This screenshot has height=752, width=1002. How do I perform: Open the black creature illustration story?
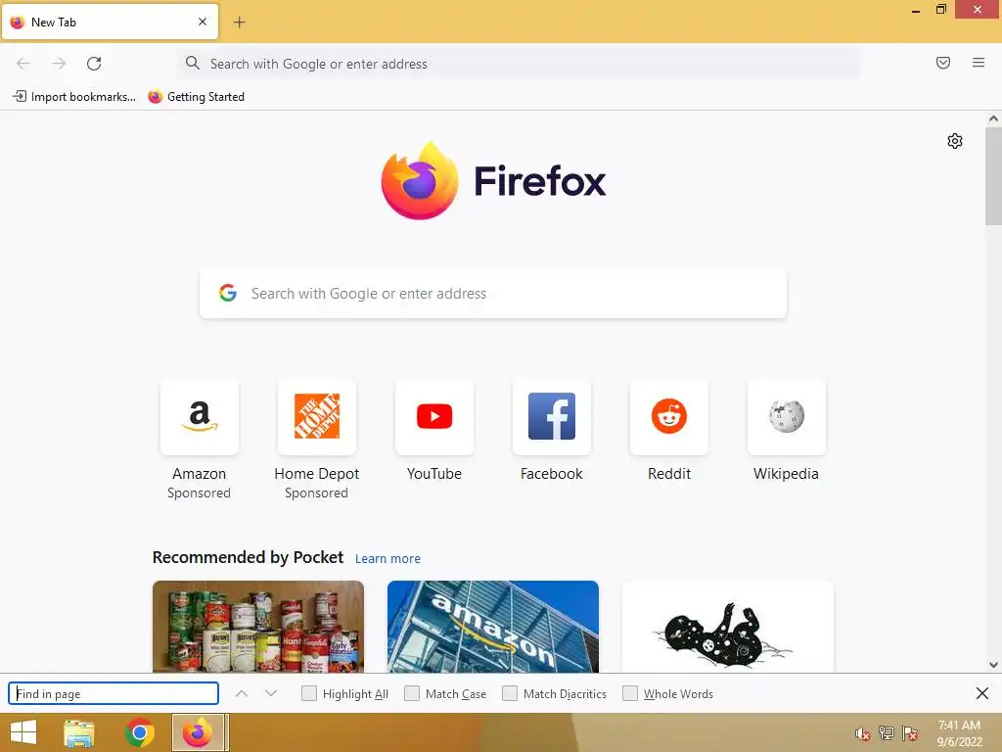point(728,627)
